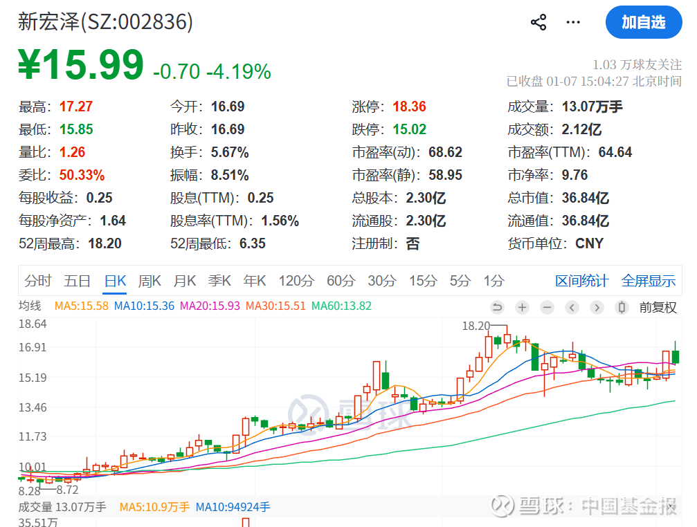Screen dimensions: 697x527
Task: Click the 52周最高 18.20 value
Action: (x=105, y=243)
